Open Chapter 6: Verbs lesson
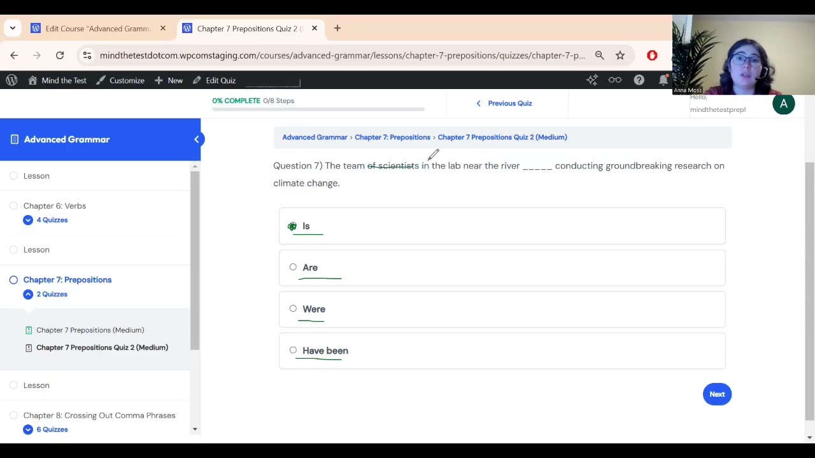The height and width of the screenshot is (458, 815). coord(55,205)
